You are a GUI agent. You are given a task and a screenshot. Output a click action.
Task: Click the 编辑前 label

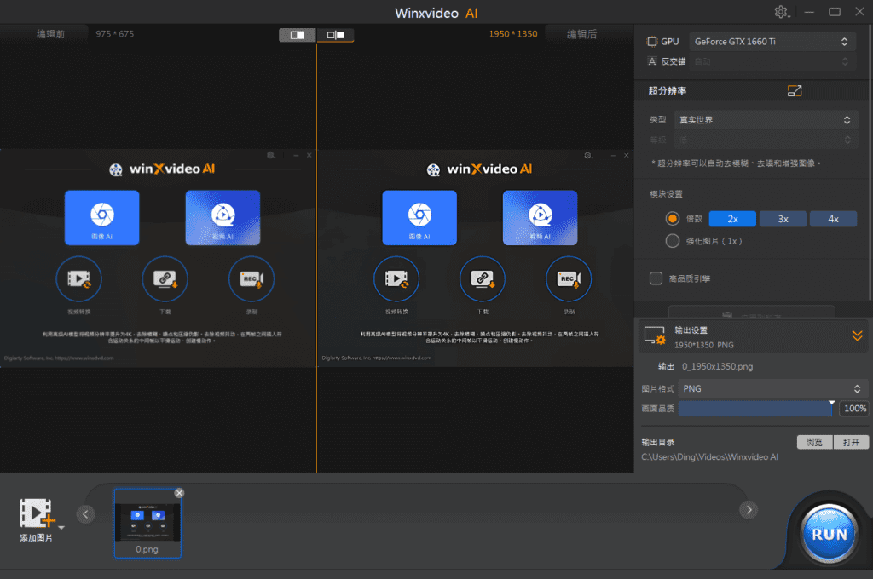tap(50, 34)
